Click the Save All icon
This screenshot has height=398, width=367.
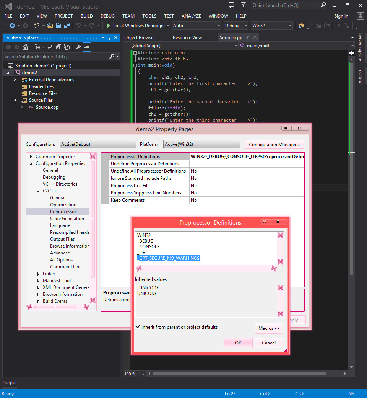tap(67, 26)
